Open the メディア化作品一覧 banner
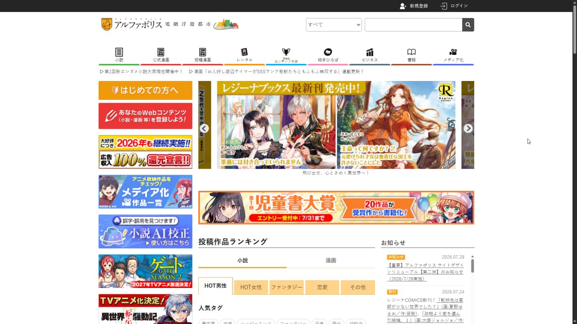Image resolution: width=577 pixels, height=324 pixels. pos(146,192)
